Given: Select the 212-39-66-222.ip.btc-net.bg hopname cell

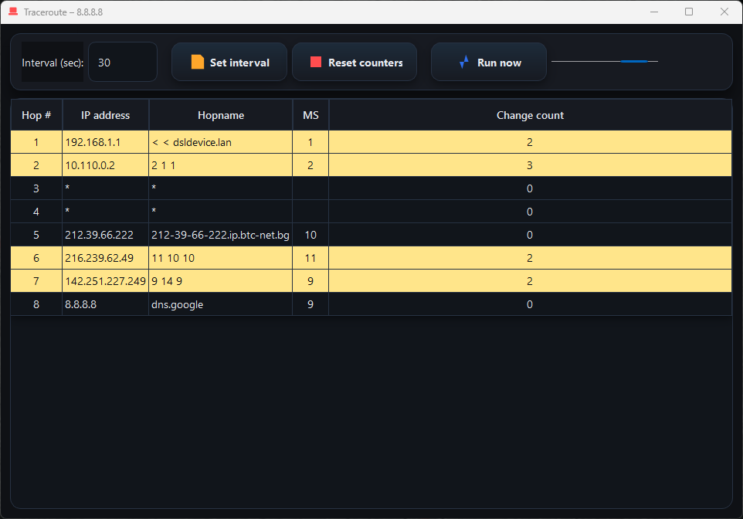Looking at the screenshot, I should pos(220,235).
